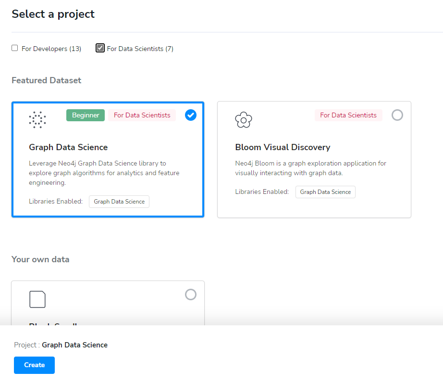Click the Graph Data Science description text
Image resolution: width=443 pixels, height=384 pixels.
coord(104,173)
